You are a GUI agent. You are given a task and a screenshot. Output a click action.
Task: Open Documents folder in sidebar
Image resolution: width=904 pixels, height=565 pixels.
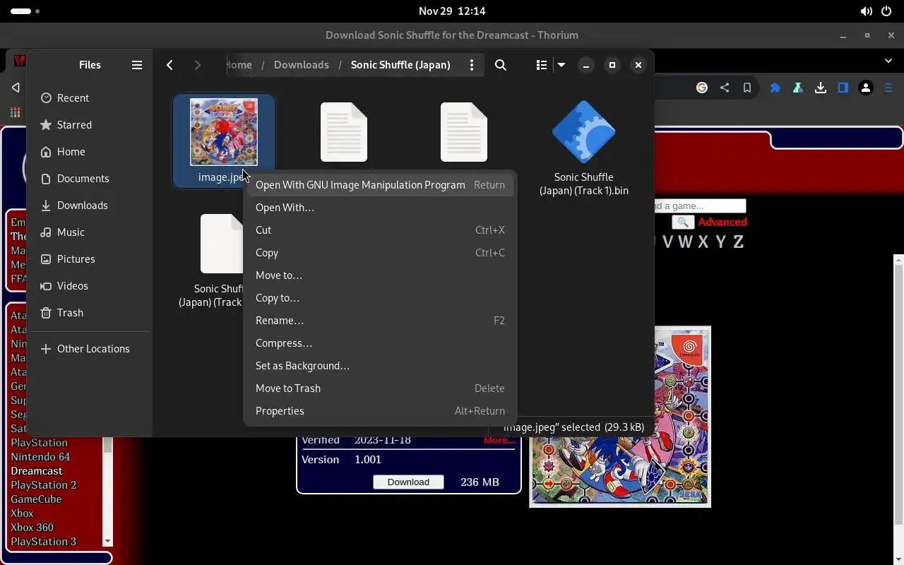coord(90,179)
